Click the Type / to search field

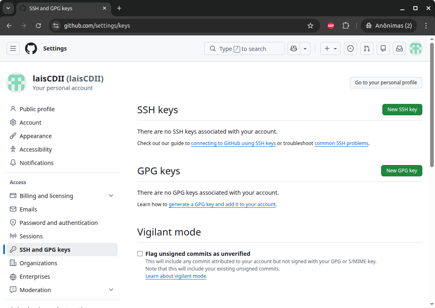(x=244, y=48)
